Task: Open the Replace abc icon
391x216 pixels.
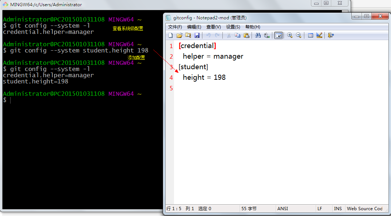Action: coord(267,35)
